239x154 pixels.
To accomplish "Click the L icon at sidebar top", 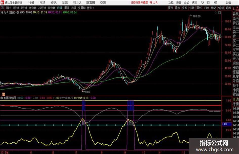I will (x=234, y=9).
